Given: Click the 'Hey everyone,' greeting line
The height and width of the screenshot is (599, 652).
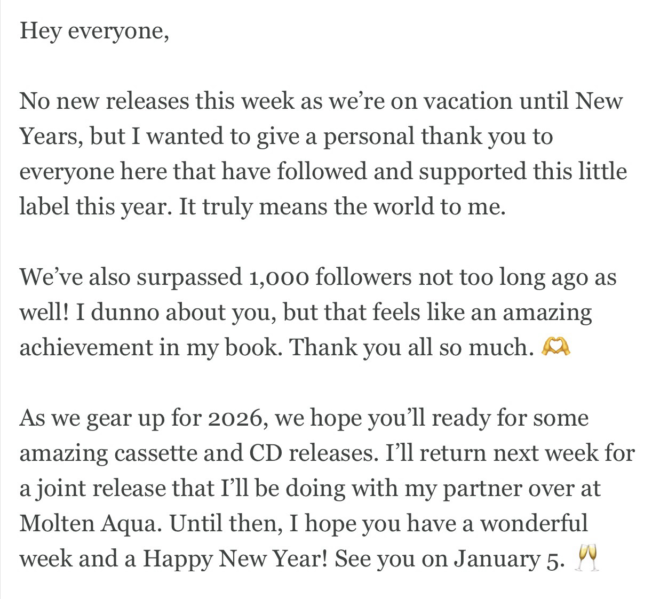Looking at the screenshot, I should [94, 31].
